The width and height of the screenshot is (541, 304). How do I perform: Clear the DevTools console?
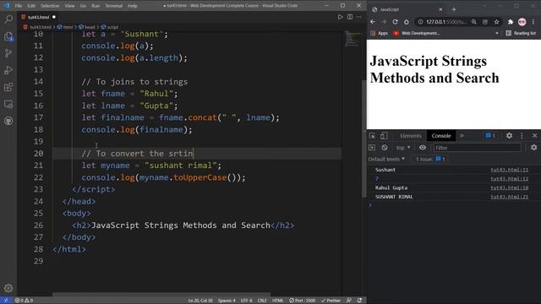[x=385, y=148]
